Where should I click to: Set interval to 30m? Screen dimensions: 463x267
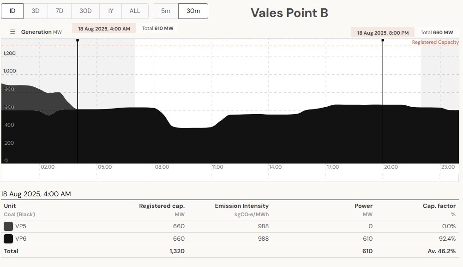click(193, 11)
